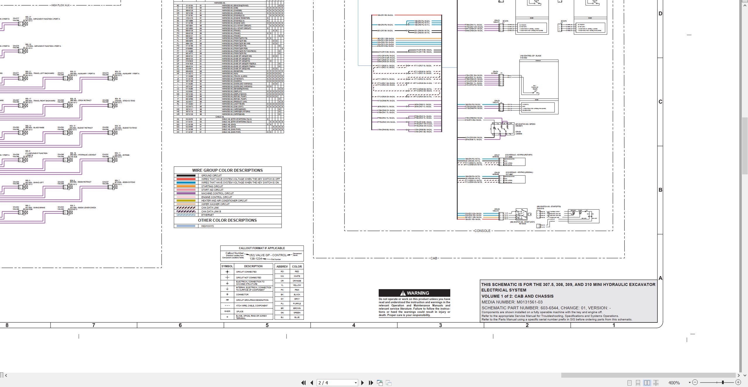Image resolution: width=748 pixels, height=387 pixels.
Task: Click the 400% zoom value field
Action: (674, 383)
